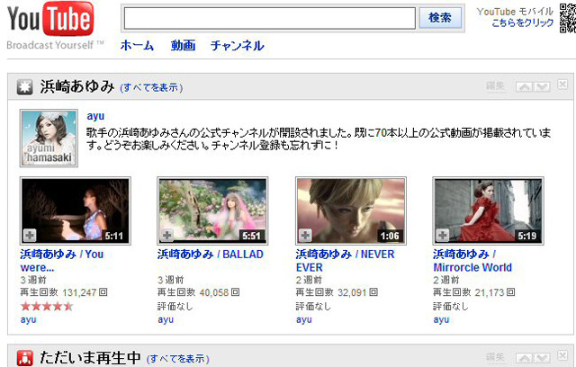Click ayu uploader link under BALLAD
The image size is (576, 367).
(x=166, y=319)
